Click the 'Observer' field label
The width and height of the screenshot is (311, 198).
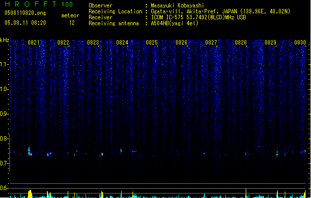[x=100, y=5]
